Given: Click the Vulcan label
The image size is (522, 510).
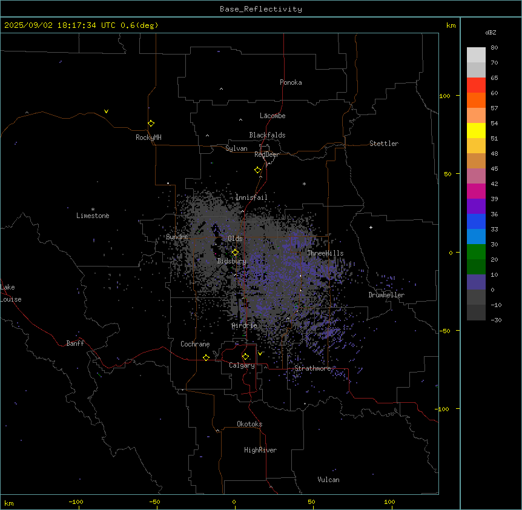Looking at the screenshot, I should (329, 480).
